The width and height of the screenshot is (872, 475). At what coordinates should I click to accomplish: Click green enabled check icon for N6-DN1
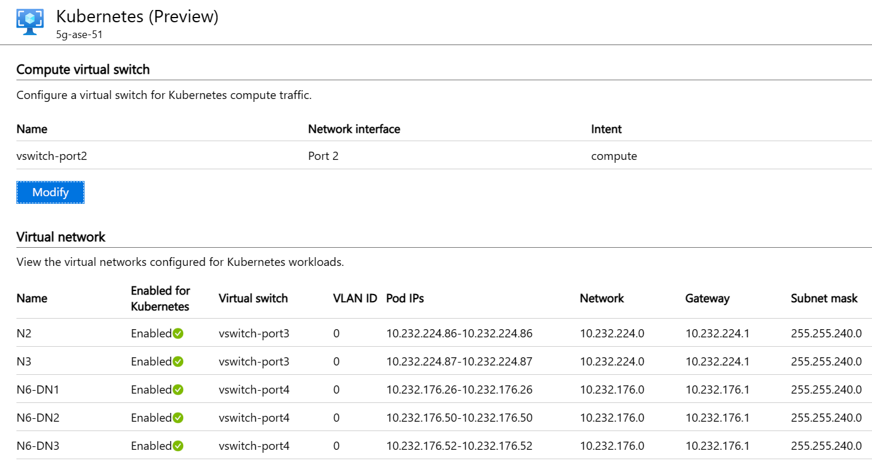[178, 389]
